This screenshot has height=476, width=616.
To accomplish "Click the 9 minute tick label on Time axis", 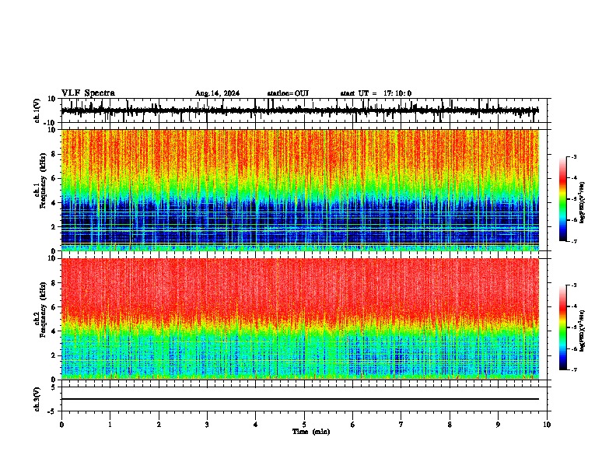I will pos(498,425).
